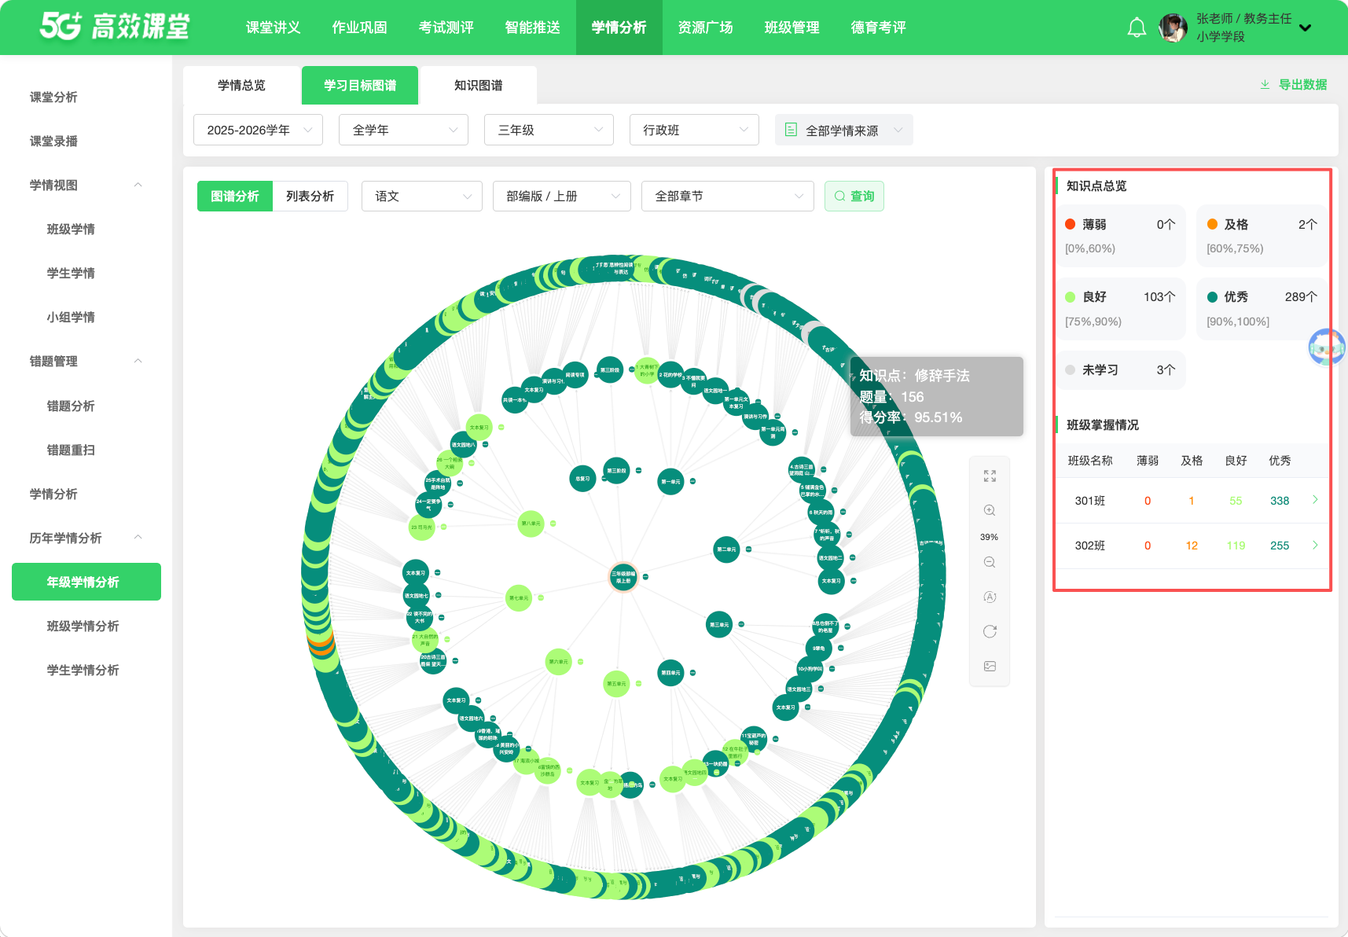This screenshot has height=937, width=1348.
Task: Select the 第三单元 graph node
Action: 719,625
